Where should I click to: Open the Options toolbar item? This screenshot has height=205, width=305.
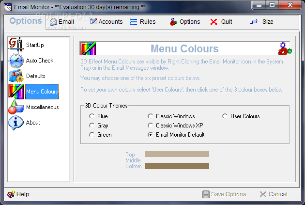point(190,22)
